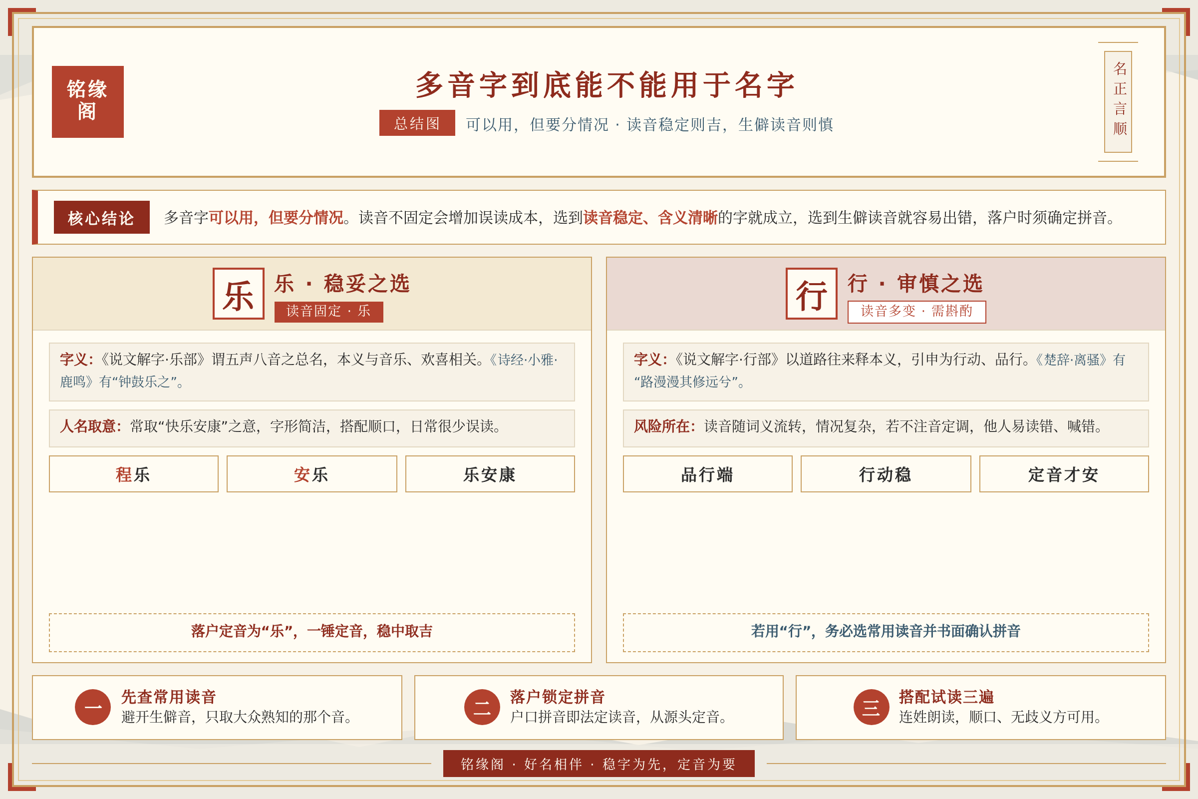This screenshot has height=799, width=1198.
Task: Click the dashed box 落户定音为“乐”
Action: click(x=311, y=632)
